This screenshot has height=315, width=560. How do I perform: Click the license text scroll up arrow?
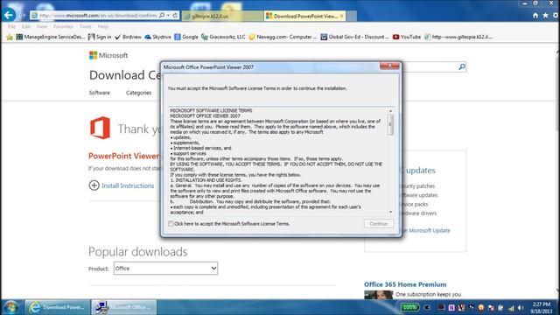point(390,111)
